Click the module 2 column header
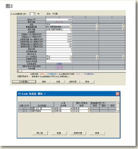This screenshot has height=149, width=138. coord(86,17)
